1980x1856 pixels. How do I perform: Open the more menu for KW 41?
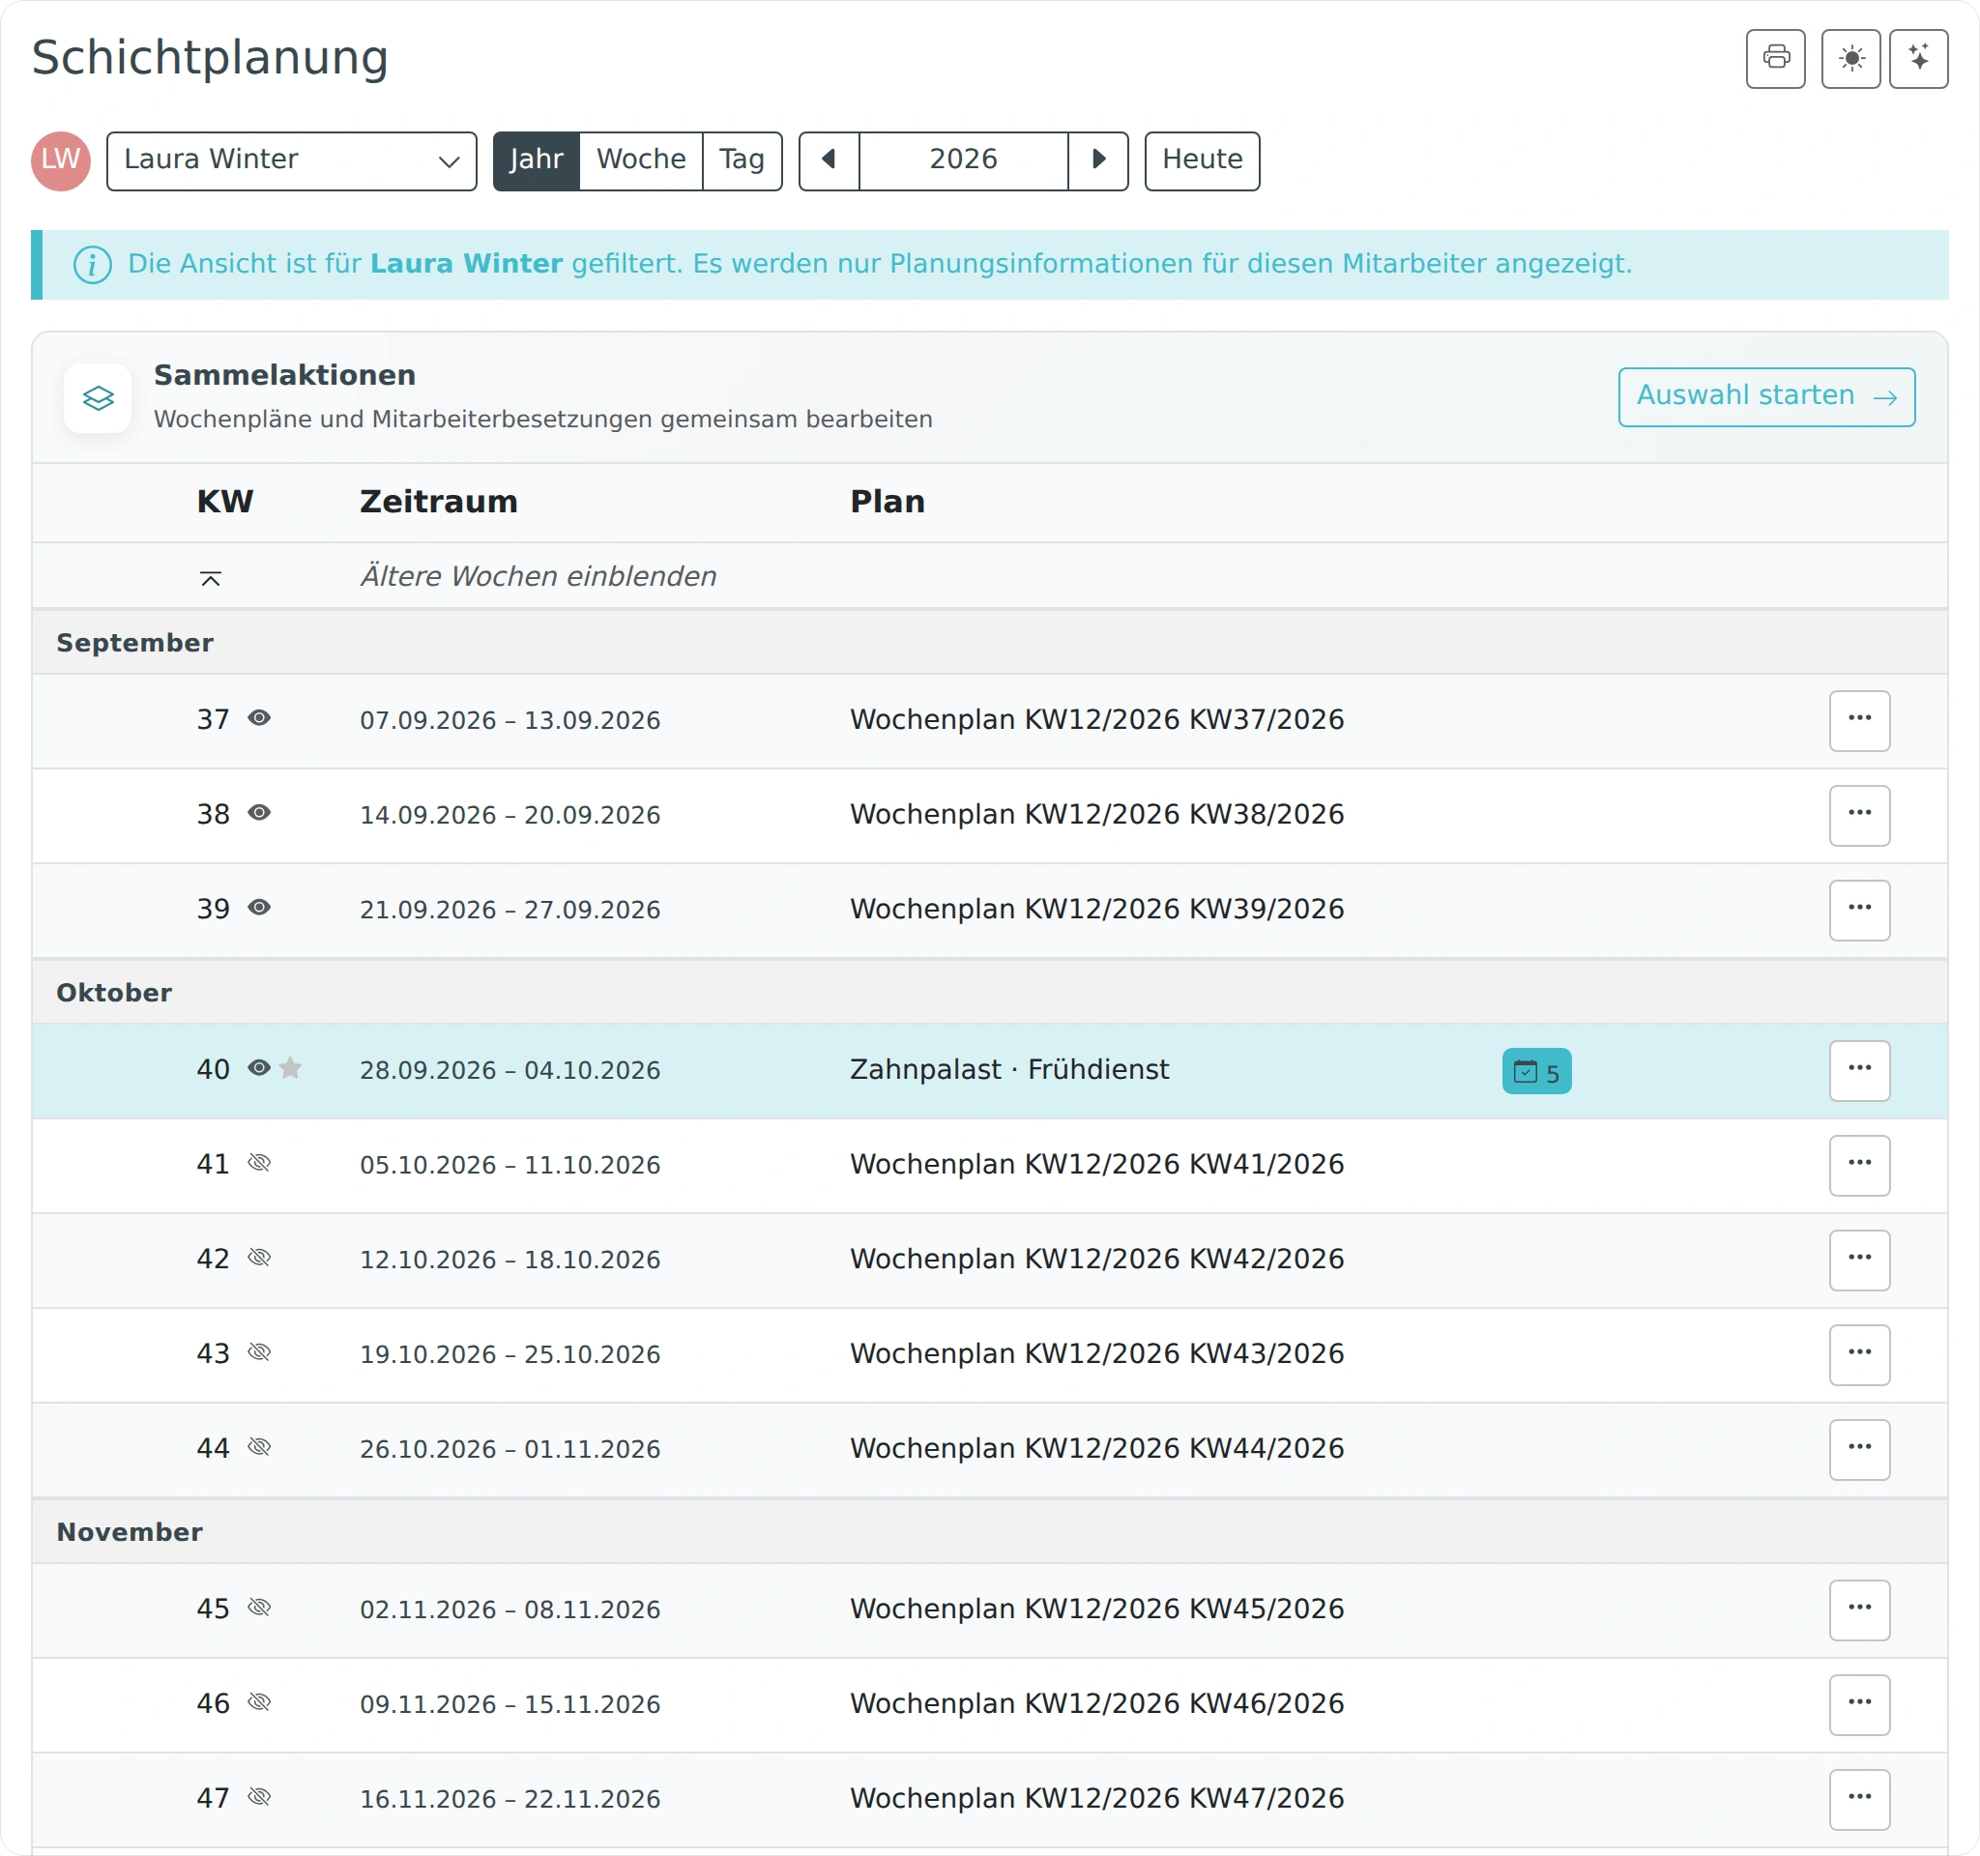(1859, 1165)
